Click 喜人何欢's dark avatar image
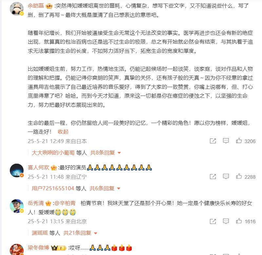262x255 pixels. point(17,170)
